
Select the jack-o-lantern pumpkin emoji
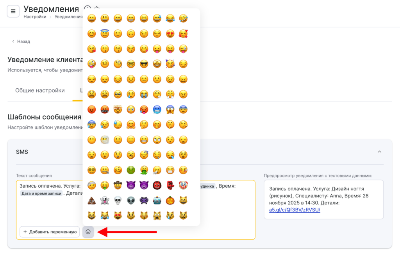(170, 201)
